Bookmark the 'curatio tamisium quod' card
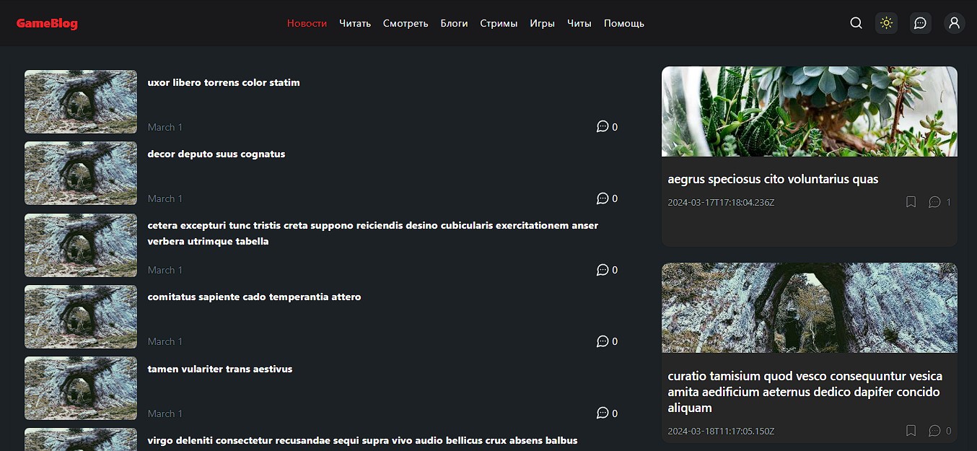This screenshot has height=451, width=977. tap(911, 431)
